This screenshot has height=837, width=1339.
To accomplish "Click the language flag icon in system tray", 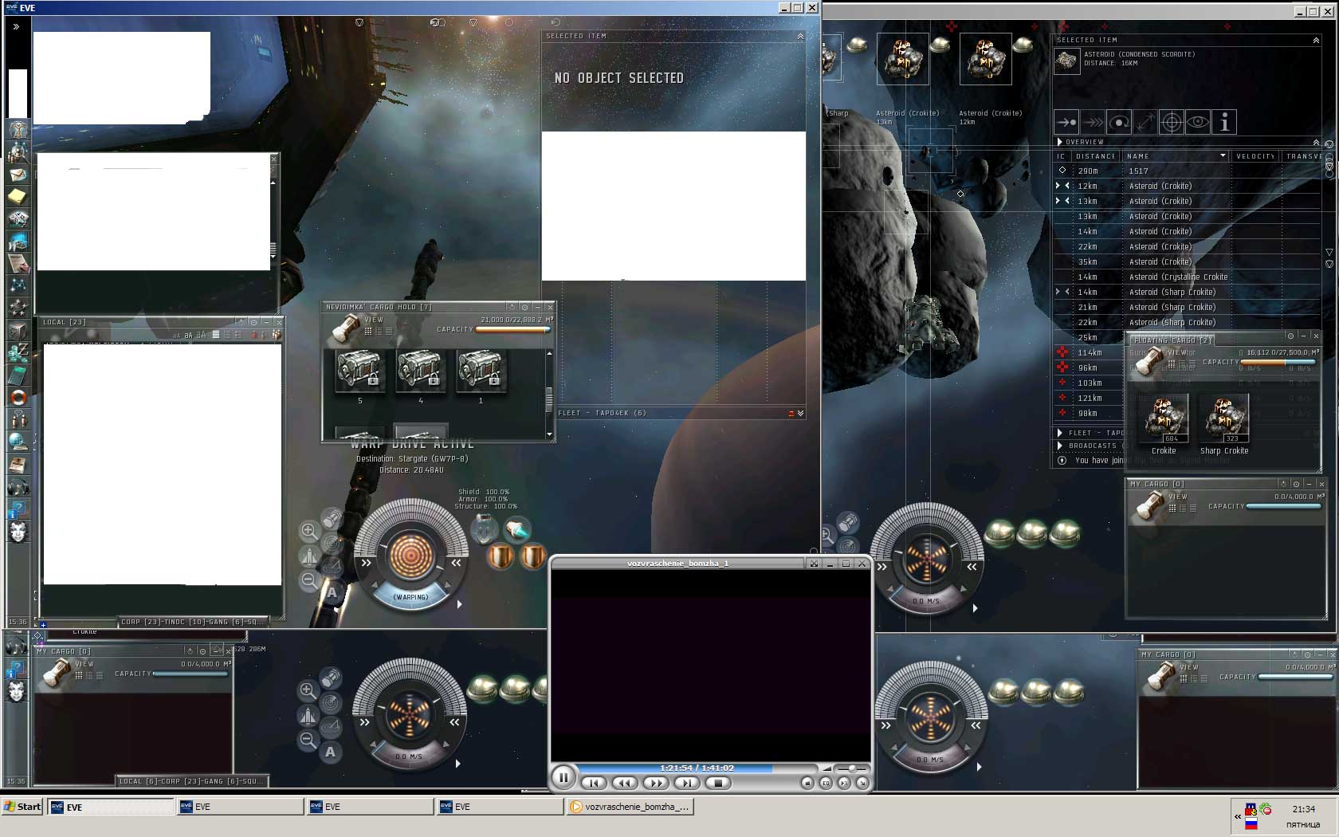I will point(1251,823).
